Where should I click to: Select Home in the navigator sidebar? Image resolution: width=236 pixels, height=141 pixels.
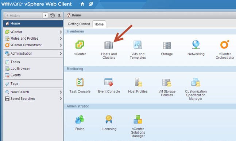(x=33, y=23)
